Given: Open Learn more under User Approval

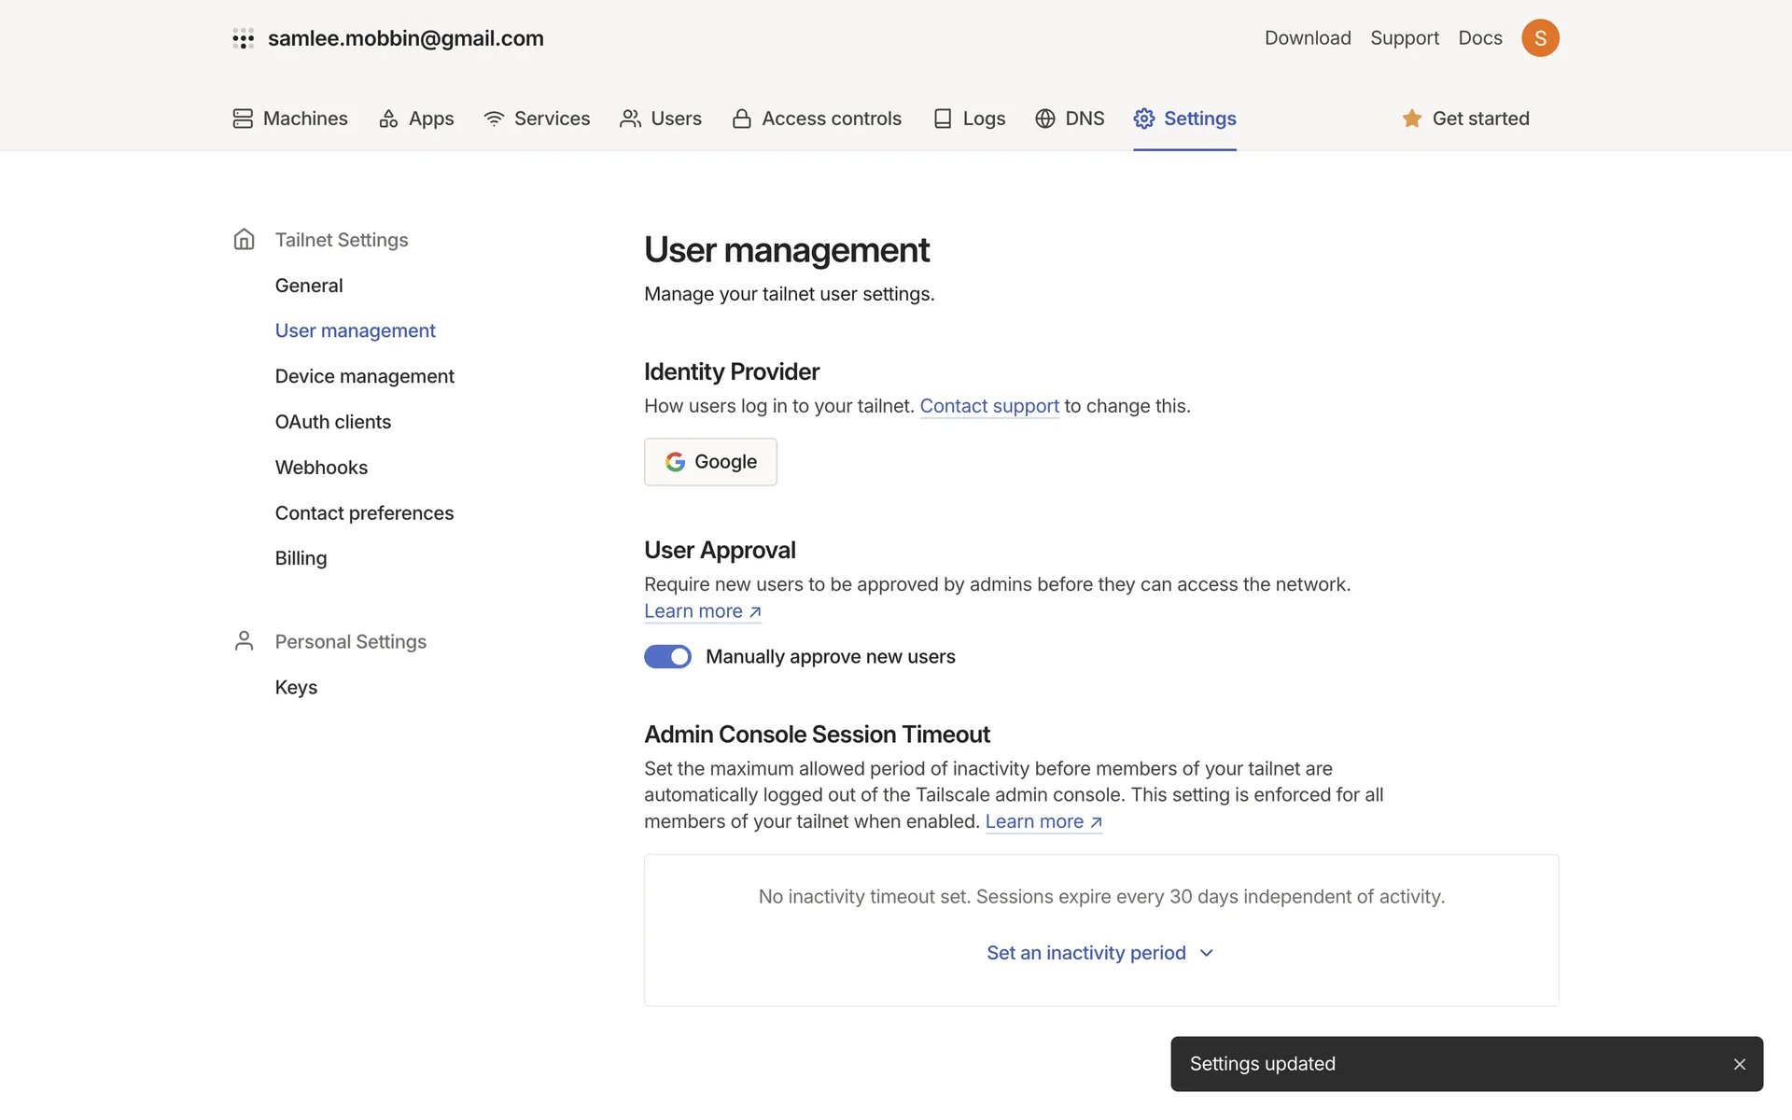Looking at the screenshot, I should (702, 611).
